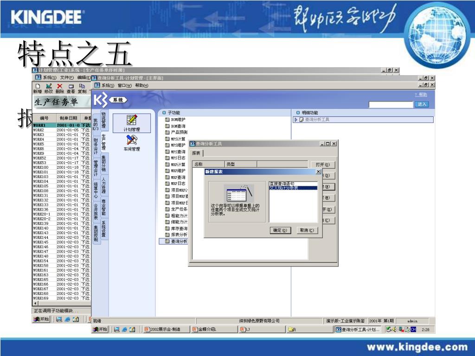Switch to 财务会计 vertical tab
This screenshot has width=475, height=356.
(96, 146)
